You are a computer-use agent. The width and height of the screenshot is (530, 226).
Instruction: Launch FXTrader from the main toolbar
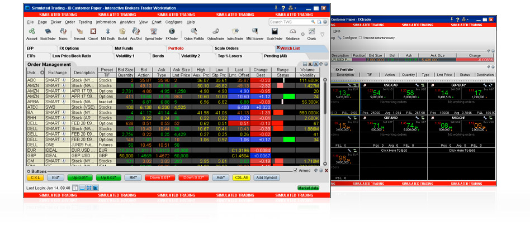[172, 31]
